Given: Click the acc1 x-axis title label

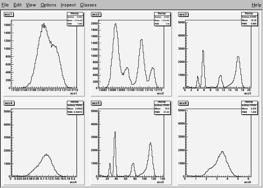Looking at the screenshot, I should [x=73, y=94].
